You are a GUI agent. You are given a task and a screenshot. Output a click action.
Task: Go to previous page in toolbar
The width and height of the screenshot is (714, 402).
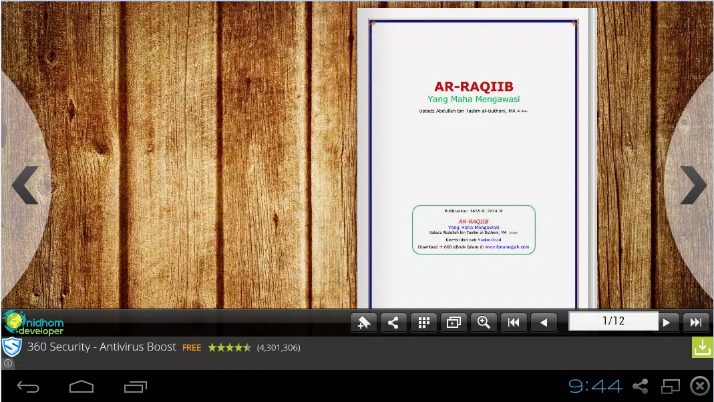tap(544, 323)
